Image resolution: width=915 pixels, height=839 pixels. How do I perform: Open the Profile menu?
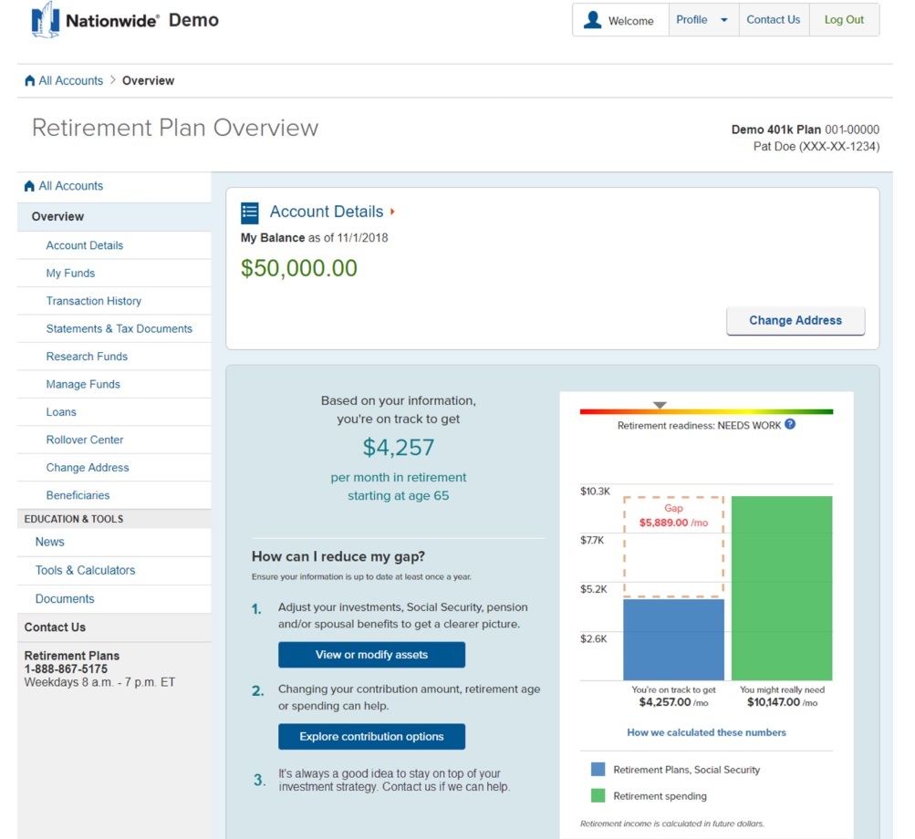point(703,20)
